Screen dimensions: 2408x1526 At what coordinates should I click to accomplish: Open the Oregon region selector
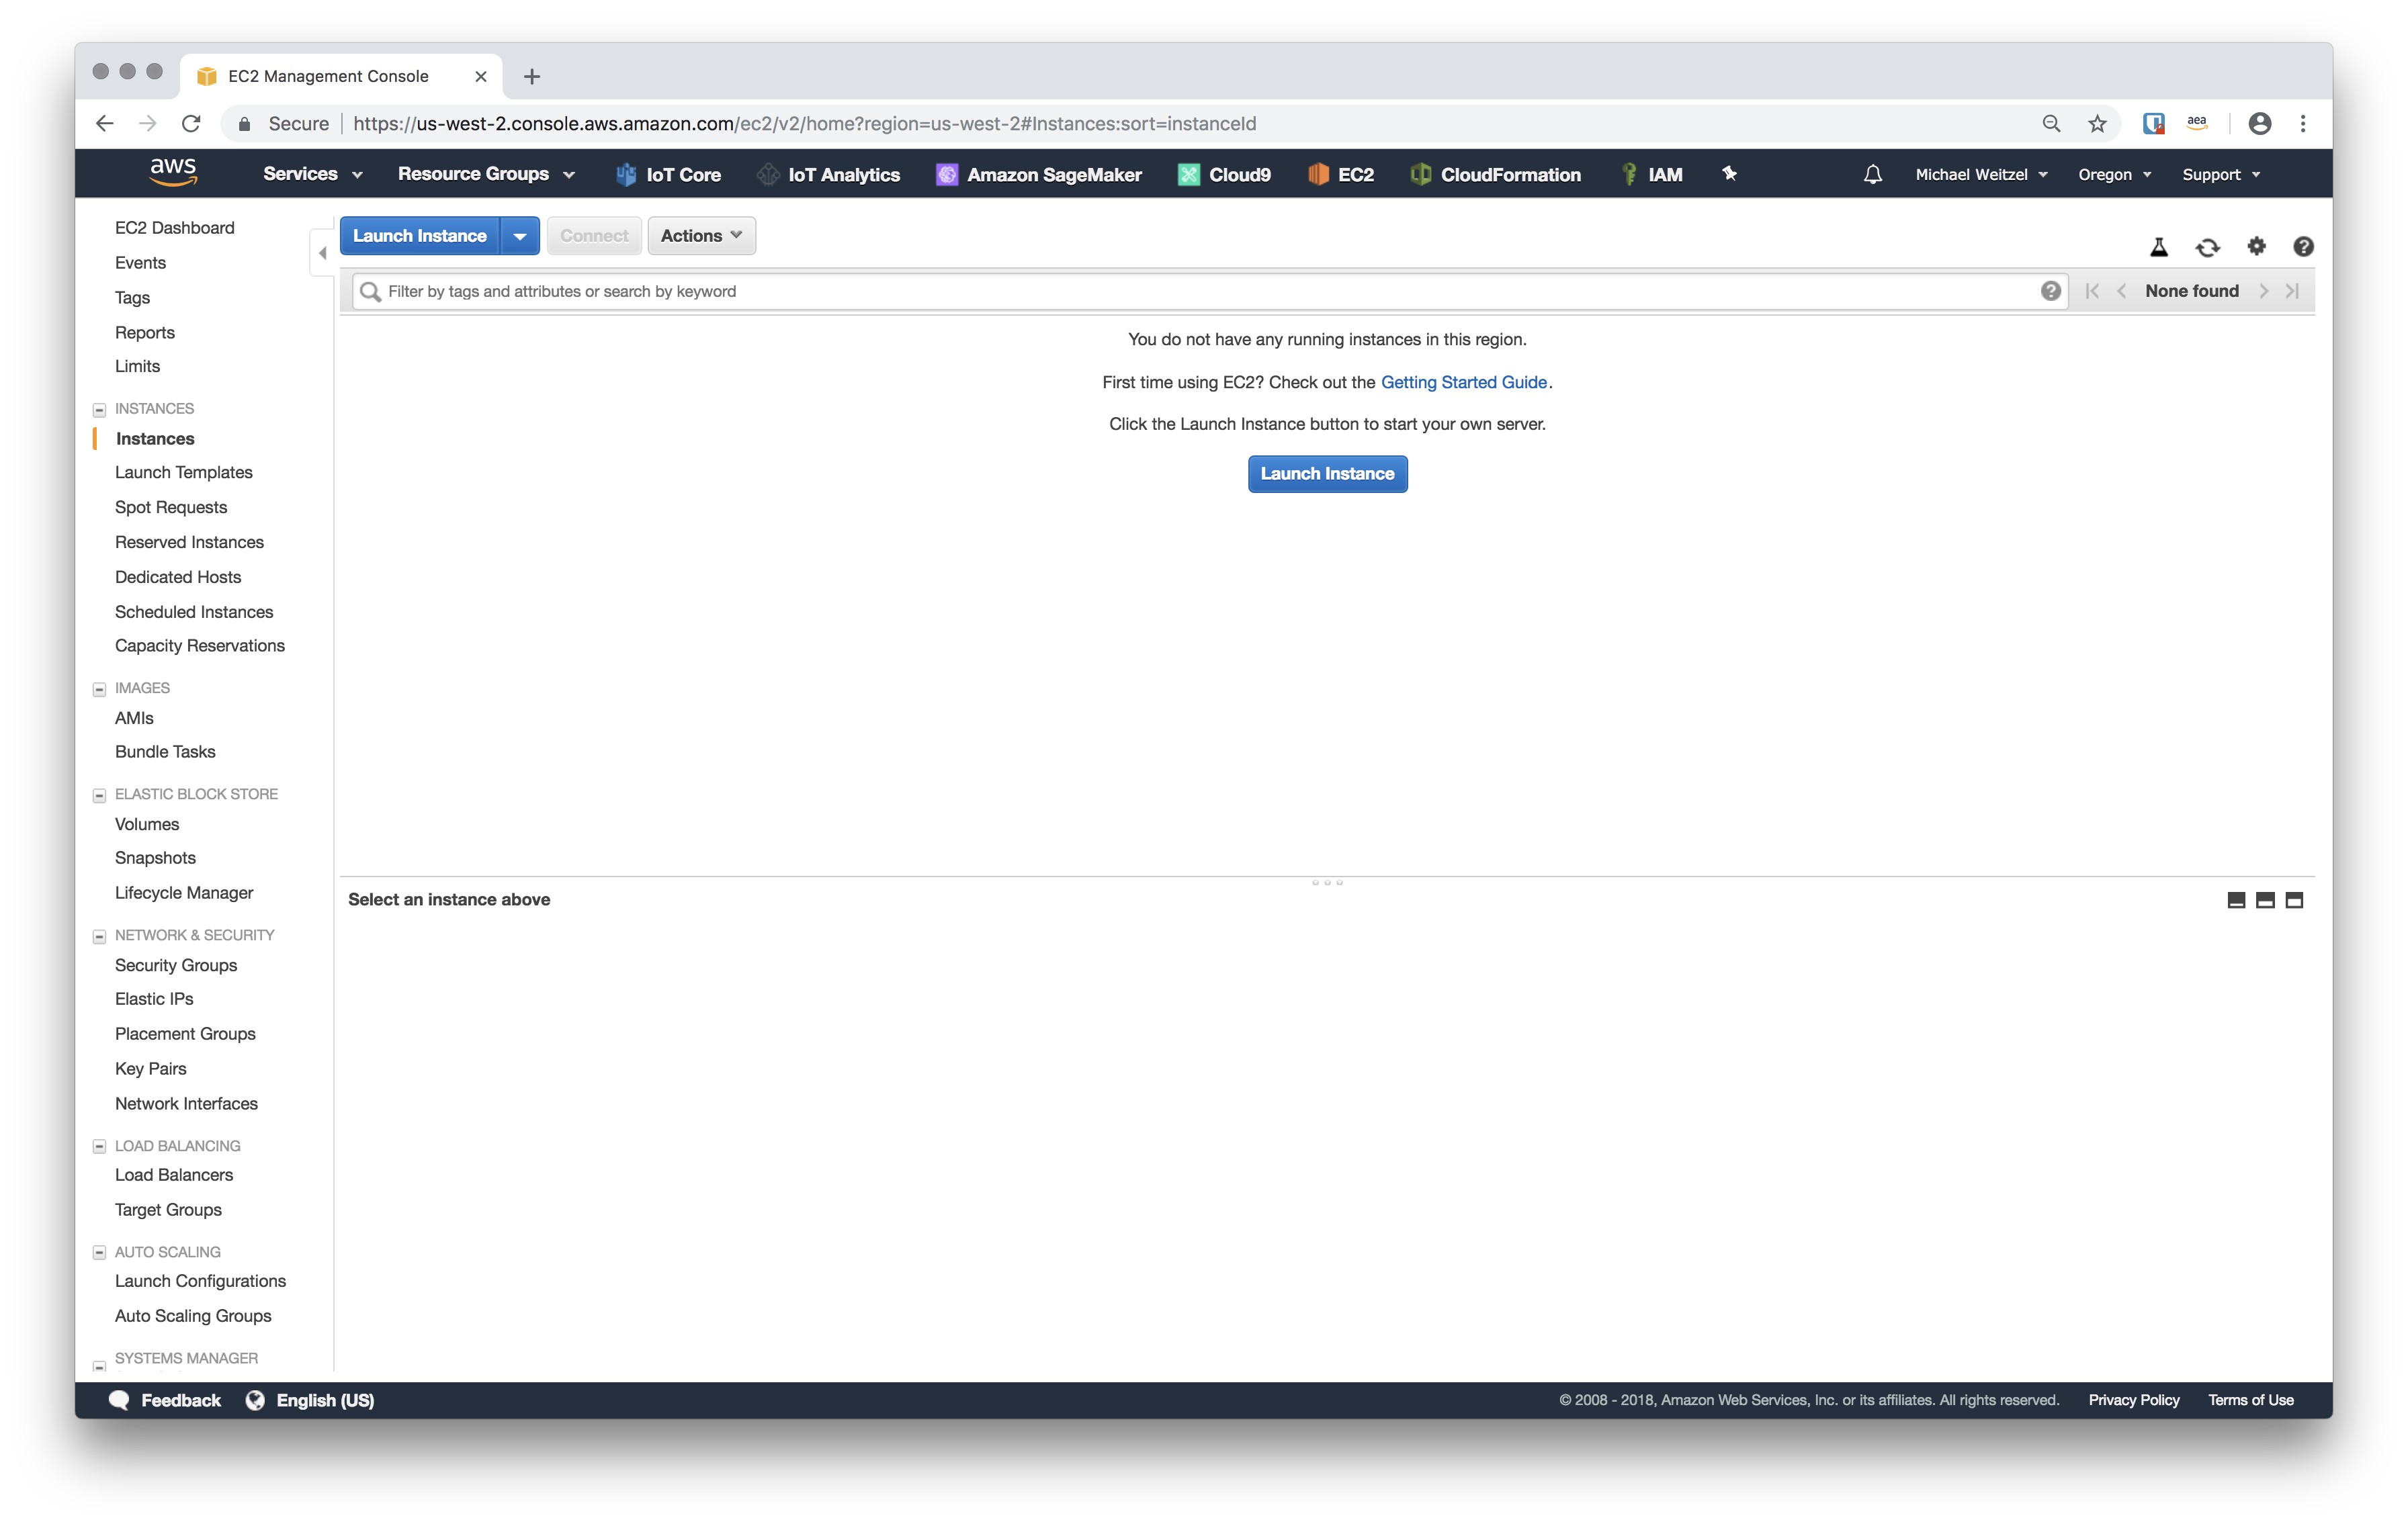click(2114, 174)
